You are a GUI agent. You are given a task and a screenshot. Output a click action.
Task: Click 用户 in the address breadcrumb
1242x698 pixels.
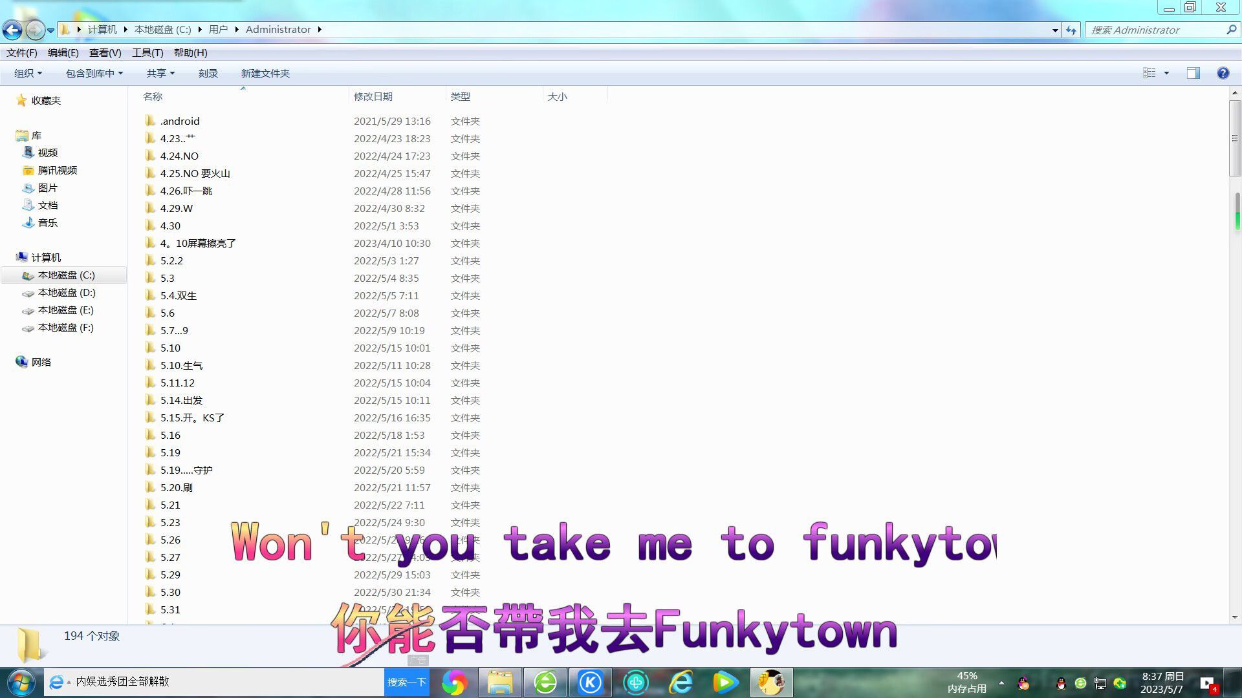click(218, 30)
